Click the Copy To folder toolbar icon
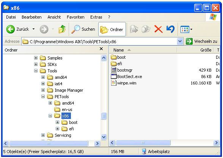223x158 pixels. [x=146, y=29]
